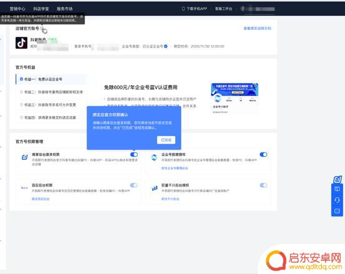Toggle the 企业号数据授权 switch
The width and height of the screenshot is (345, 274).
[x=263, y=155]
